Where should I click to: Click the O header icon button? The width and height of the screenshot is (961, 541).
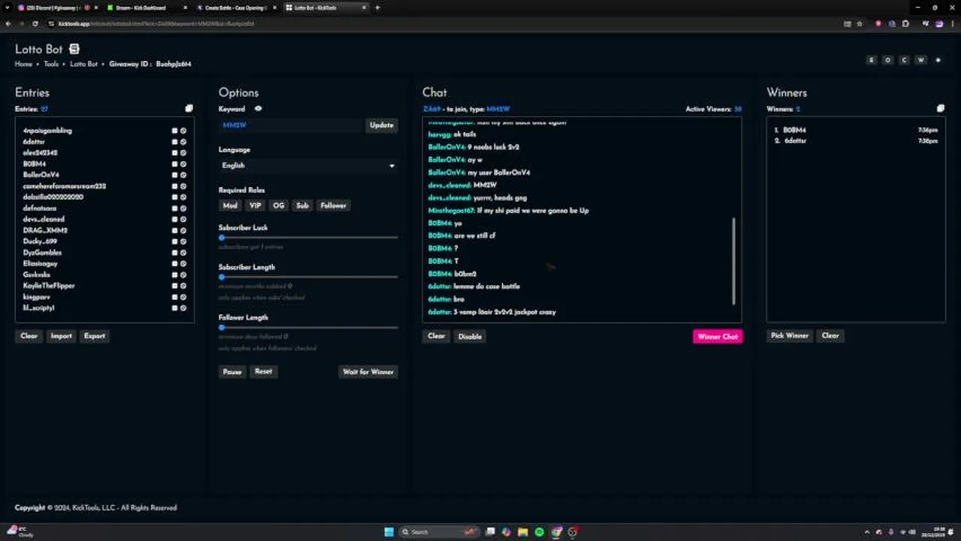click(888, 60)
